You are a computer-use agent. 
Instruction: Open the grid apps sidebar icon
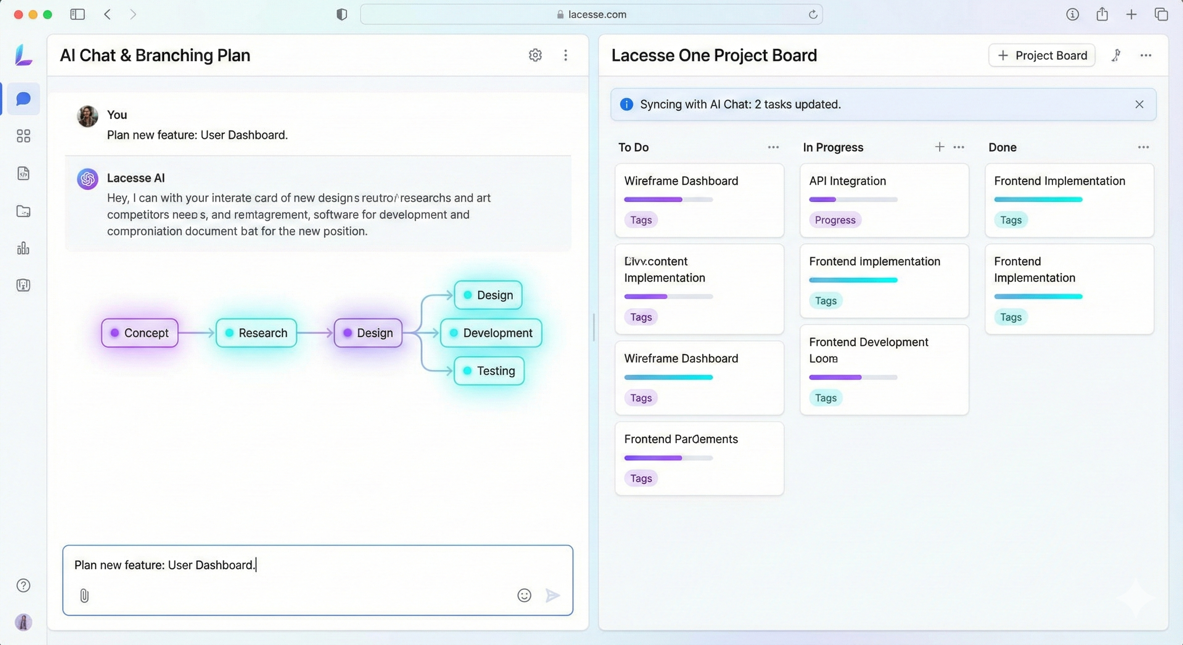pos(23,136)
